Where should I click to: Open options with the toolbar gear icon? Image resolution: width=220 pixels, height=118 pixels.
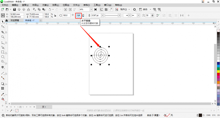[134, 9]
